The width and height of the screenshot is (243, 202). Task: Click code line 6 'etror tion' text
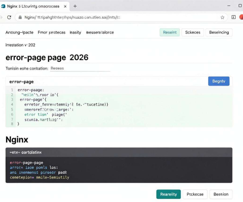click(x=36, y=114)
